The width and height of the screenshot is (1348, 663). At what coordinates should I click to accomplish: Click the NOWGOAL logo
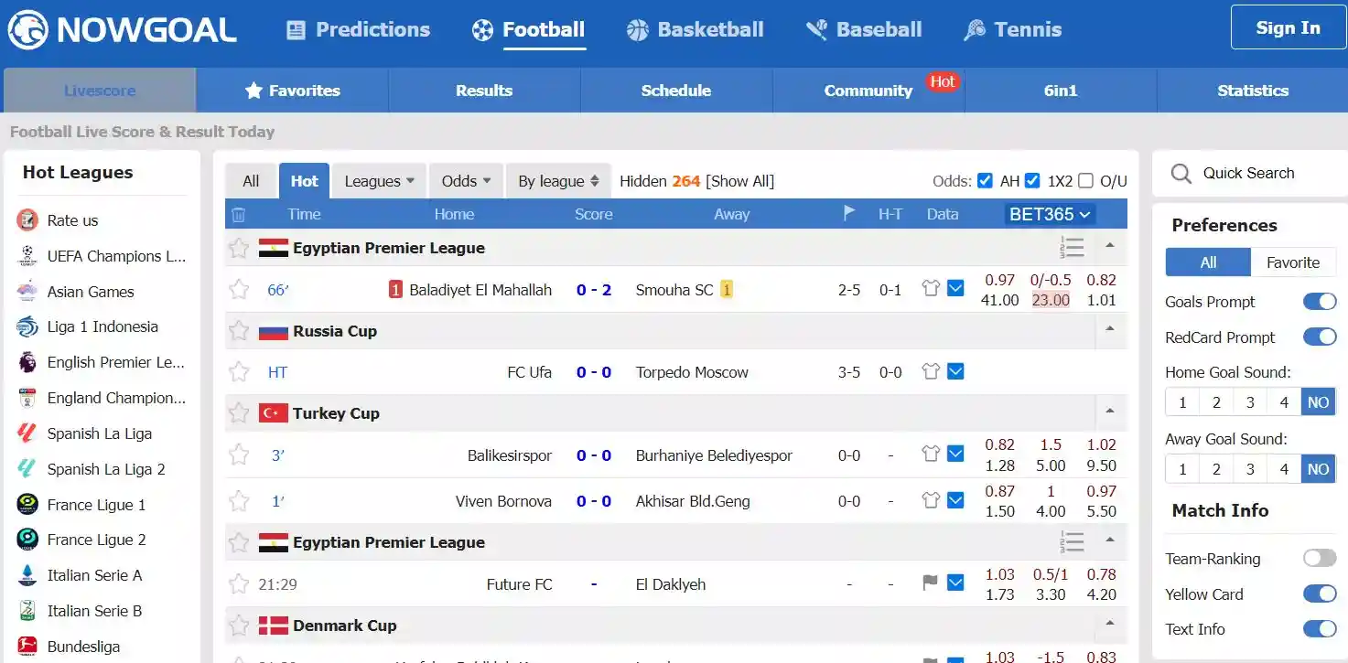coord(123,30)
